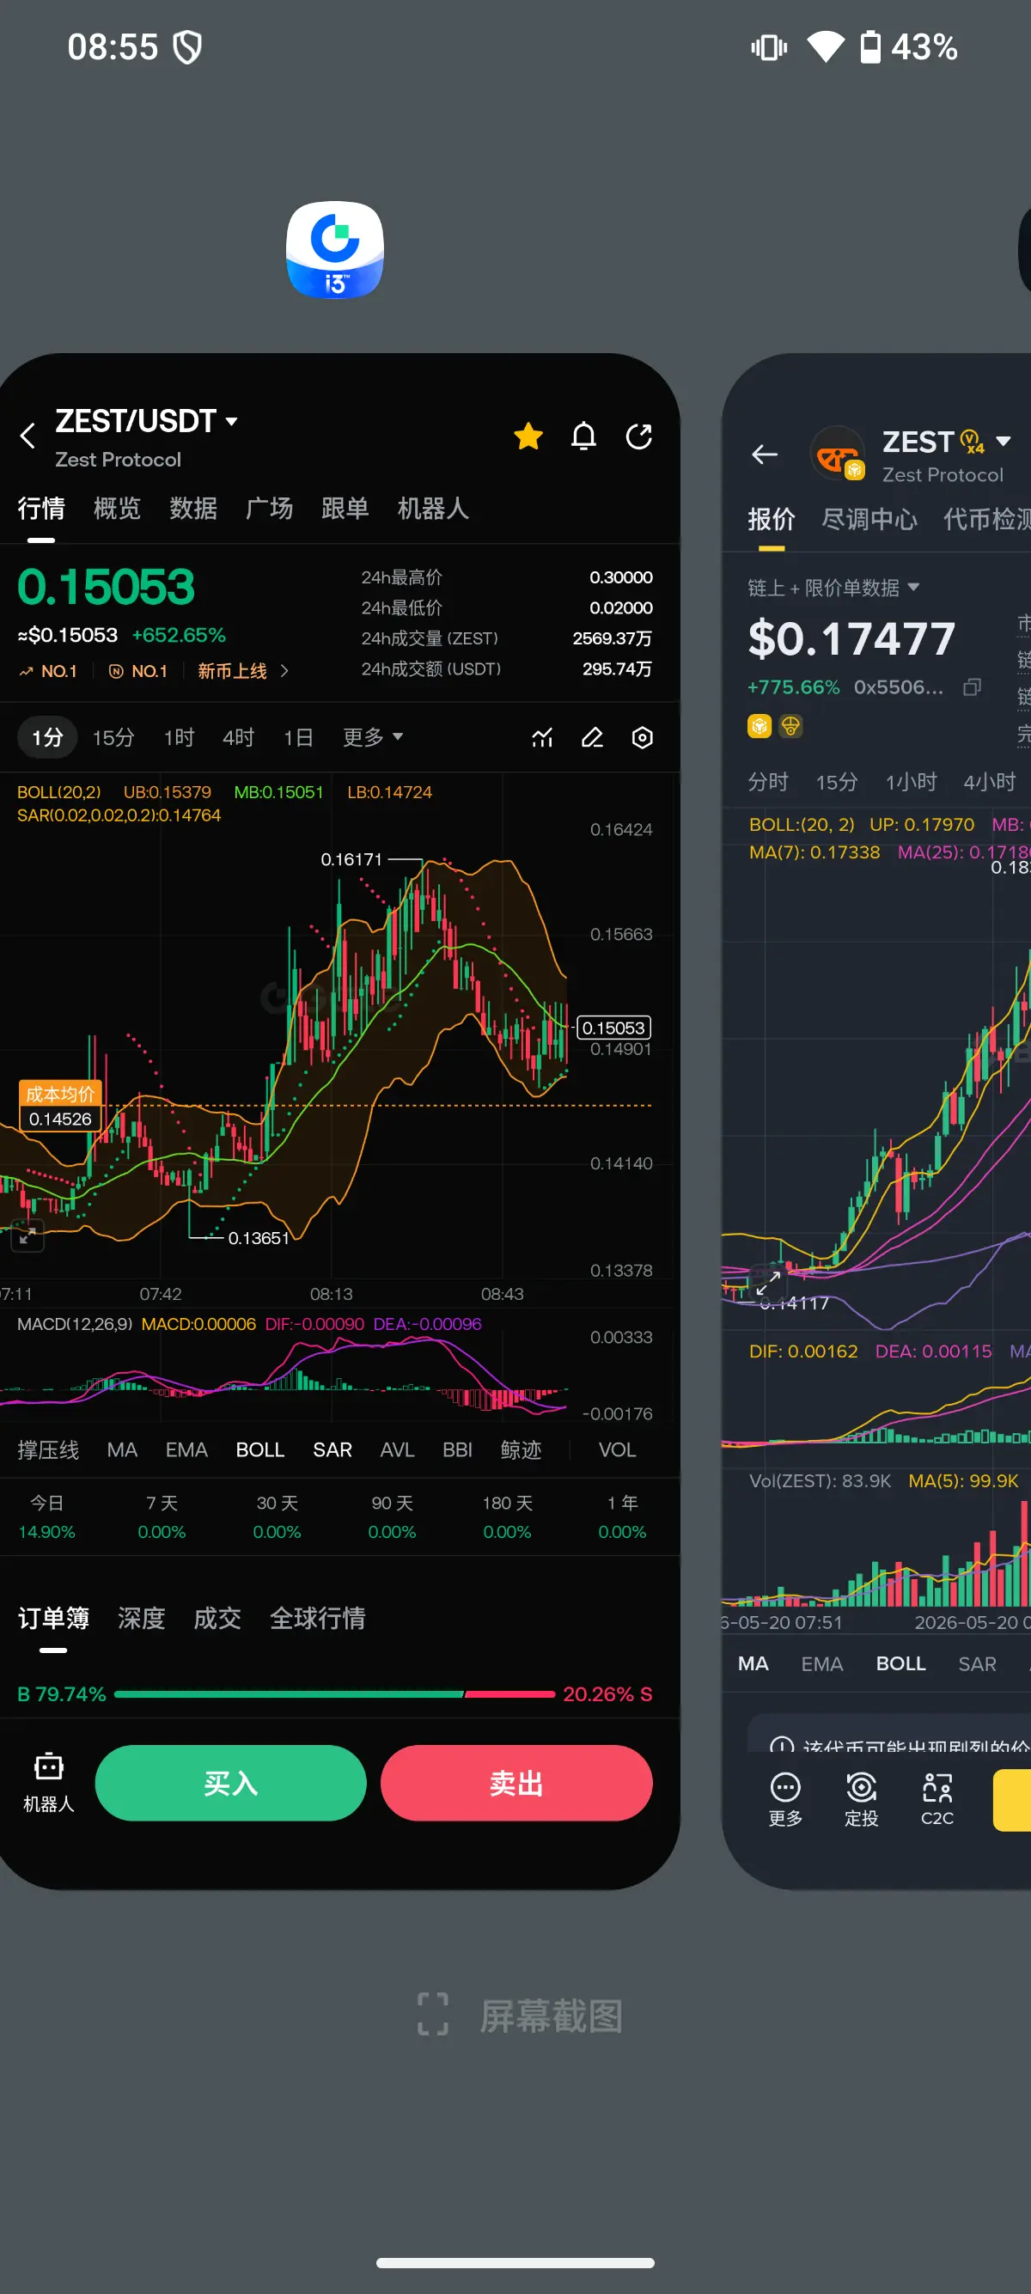The image size is (1031, 2294).
Task: Go back in the ZEST card on right
Action: (x=765, y=455)
